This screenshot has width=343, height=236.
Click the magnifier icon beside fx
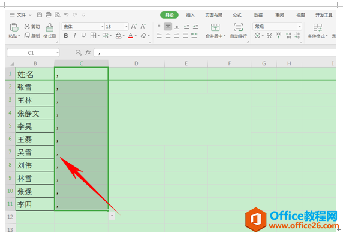point(79,53)
